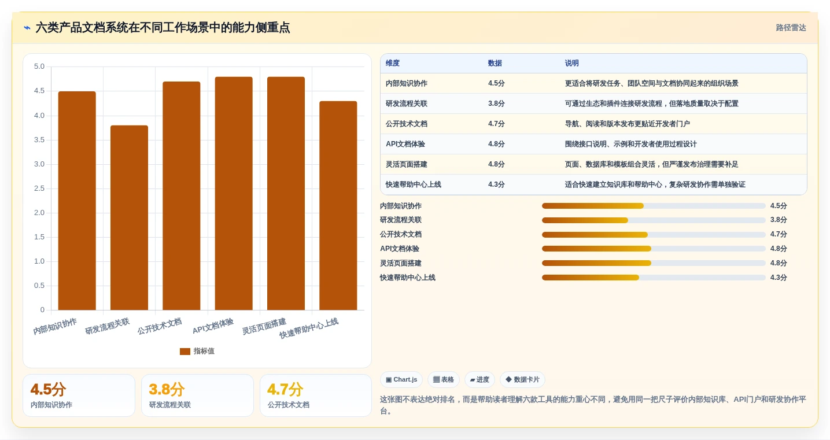The image size is (830, 440).
Task: Click the 说明 column header
Action: pos(572,64)
